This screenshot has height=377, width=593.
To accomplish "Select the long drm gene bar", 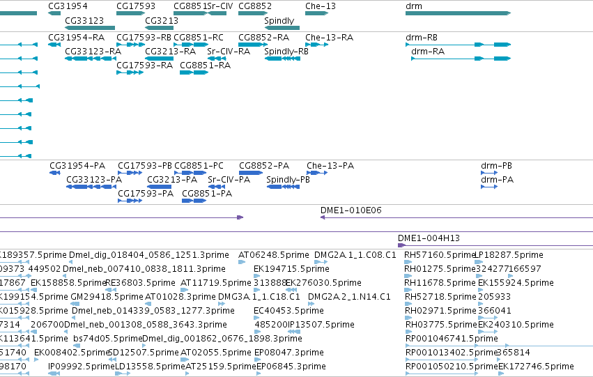I will point(458,13).
